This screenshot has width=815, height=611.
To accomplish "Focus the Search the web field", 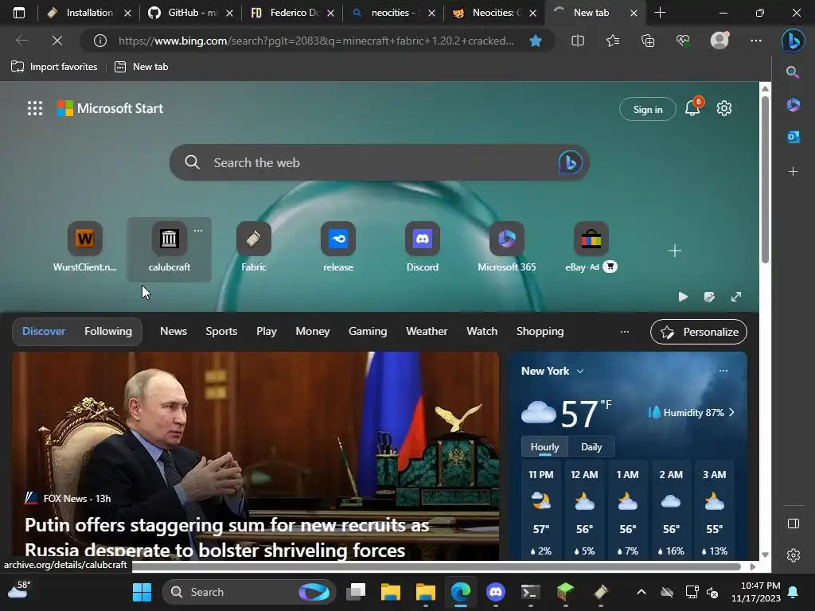I will pyautogui.click(x=380, y=162).
